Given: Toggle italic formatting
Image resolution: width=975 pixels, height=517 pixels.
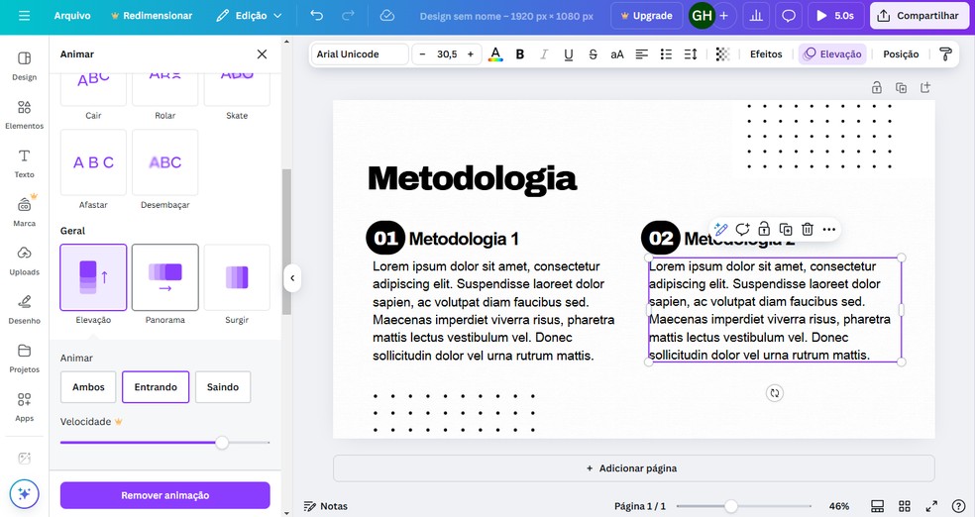Looking at the screenshot, I should click(544, 54).
